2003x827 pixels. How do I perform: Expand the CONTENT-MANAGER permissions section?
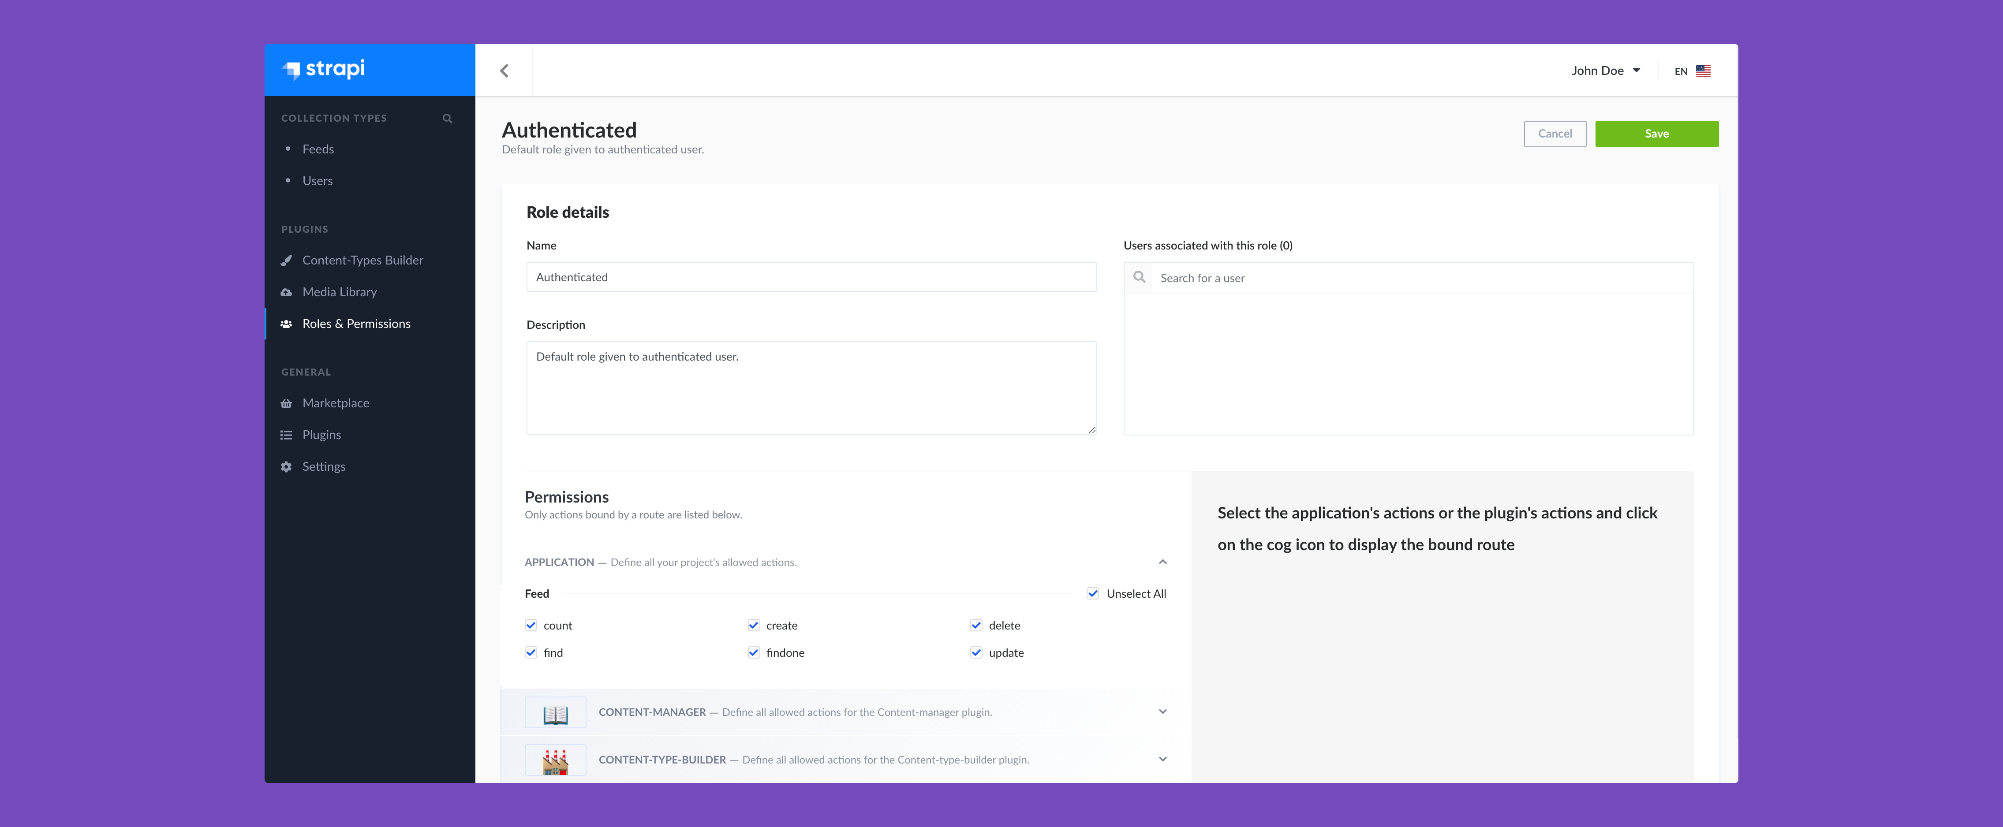click(x=1162, y=711)
